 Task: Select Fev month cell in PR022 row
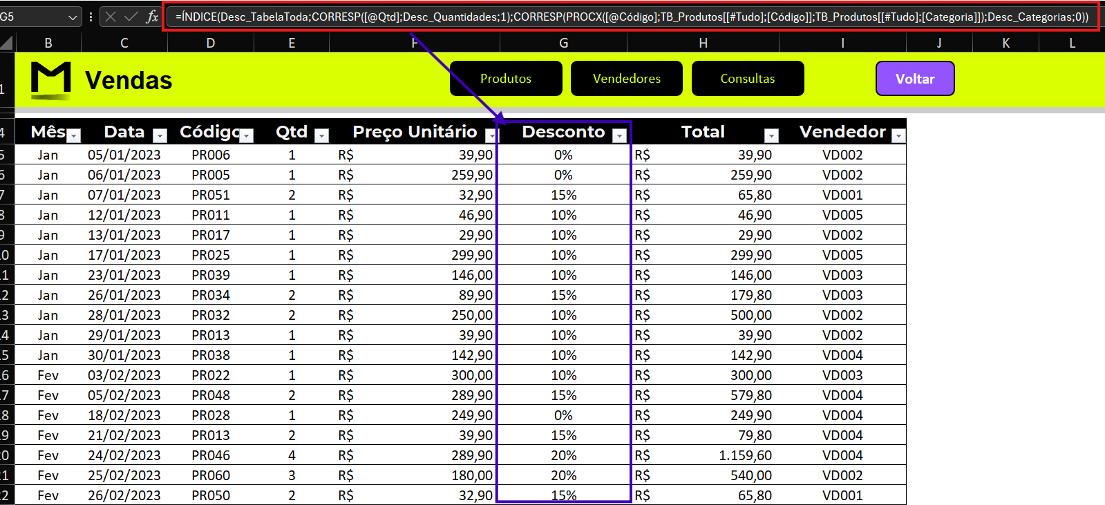pos(48,375)
